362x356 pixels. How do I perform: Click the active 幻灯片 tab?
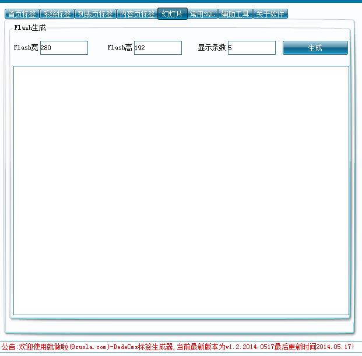pos(173,14)
